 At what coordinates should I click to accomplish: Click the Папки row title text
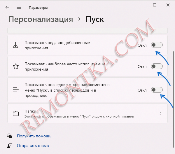pyautogui.click(x=30, y=111)
